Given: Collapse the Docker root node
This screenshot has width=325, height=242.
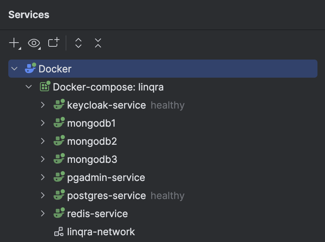Looking at the screenshot, I should point(14,69).
